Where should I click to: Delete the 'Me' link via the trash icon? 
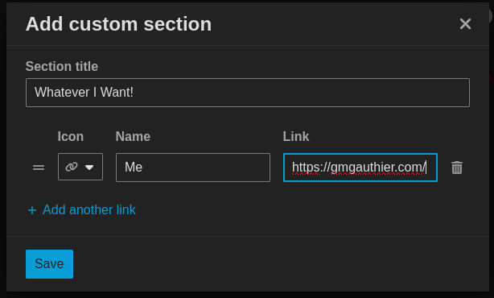click(457, 168)
